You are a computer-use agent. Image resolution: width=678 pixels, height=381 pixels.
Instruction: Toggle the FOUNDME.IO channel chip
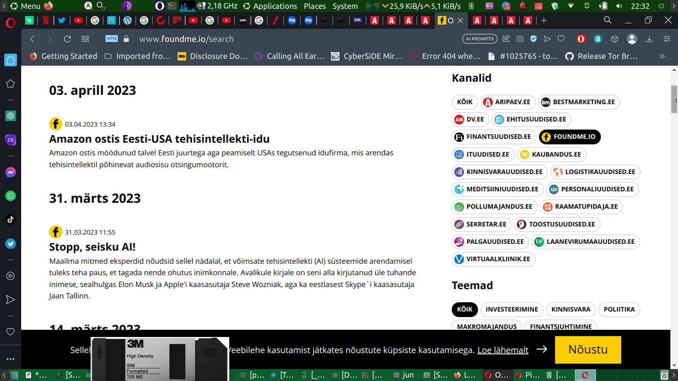tap(570, 137)
